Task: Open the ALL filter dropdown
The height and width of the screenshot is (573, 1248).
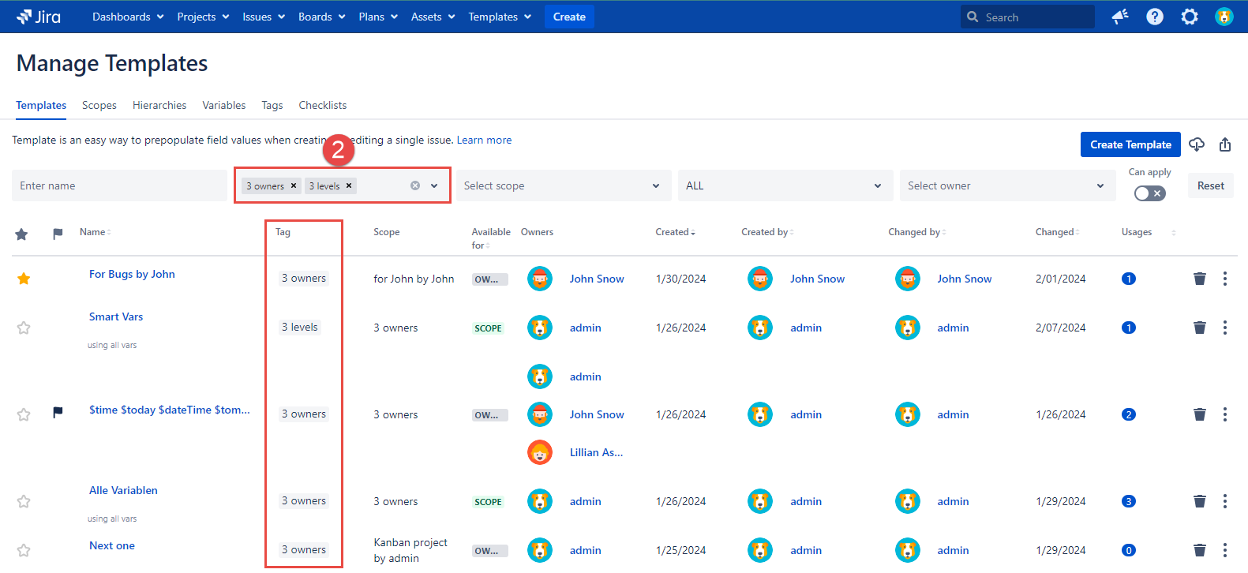Action: pos(785,185)
